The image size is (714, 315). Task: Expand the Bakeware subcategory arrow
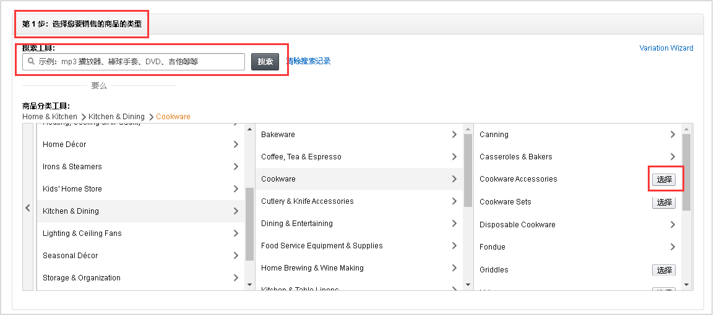tap(454, 135)
